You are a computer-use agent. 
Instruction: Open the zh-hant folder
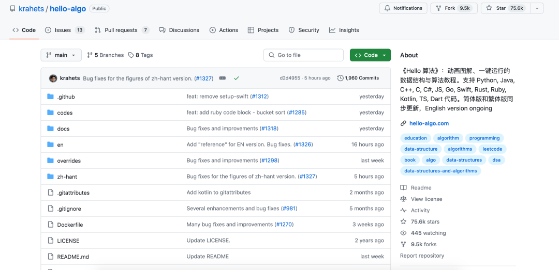[x=67, y=177]
